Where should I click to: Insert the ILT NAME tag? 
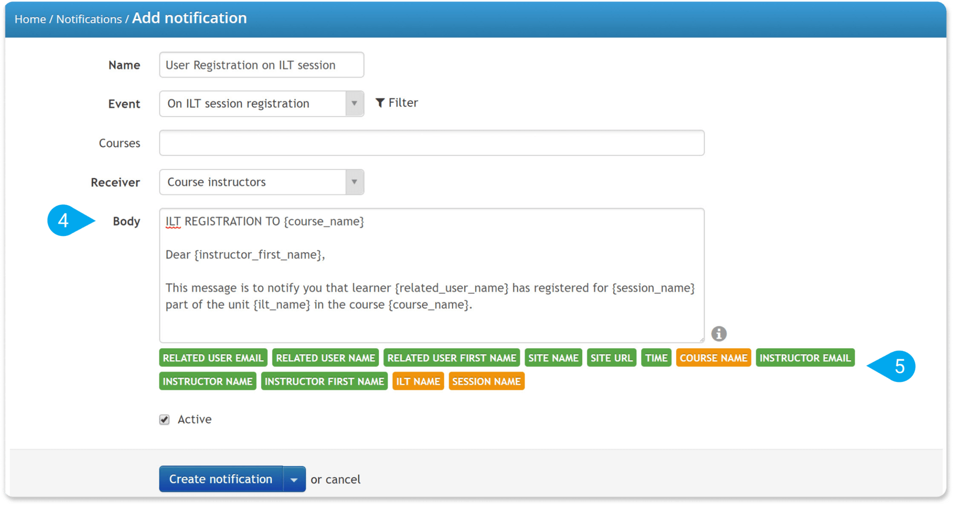pyautogui.click(x=418, y=381)
